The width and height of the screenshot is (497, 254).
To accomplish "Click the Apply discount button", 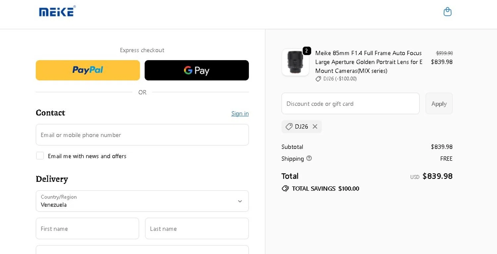I will click(x=439, y=103).
